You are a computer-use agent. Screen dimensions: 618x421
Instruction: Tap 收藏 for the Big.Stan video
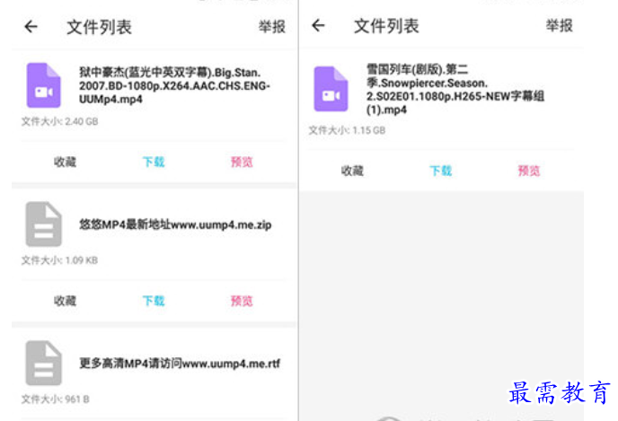click(x=65, y=162)
